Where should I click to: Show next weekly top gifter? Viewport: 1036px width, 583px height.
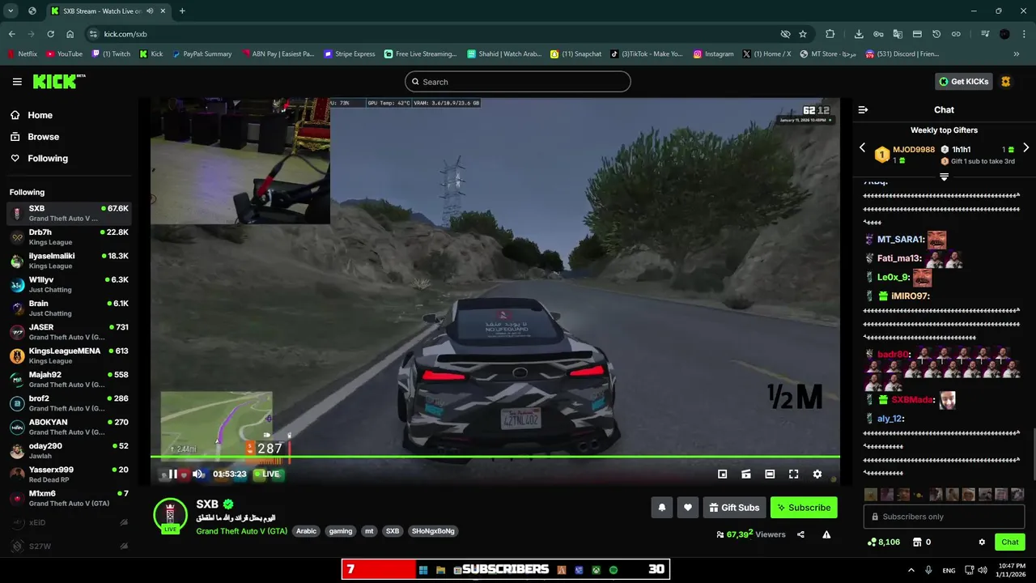[1025, 148]
